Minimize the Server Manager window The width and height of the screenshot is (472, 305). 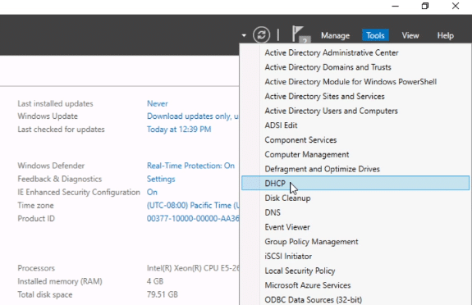pyautogui.click(x=395, y=6)
